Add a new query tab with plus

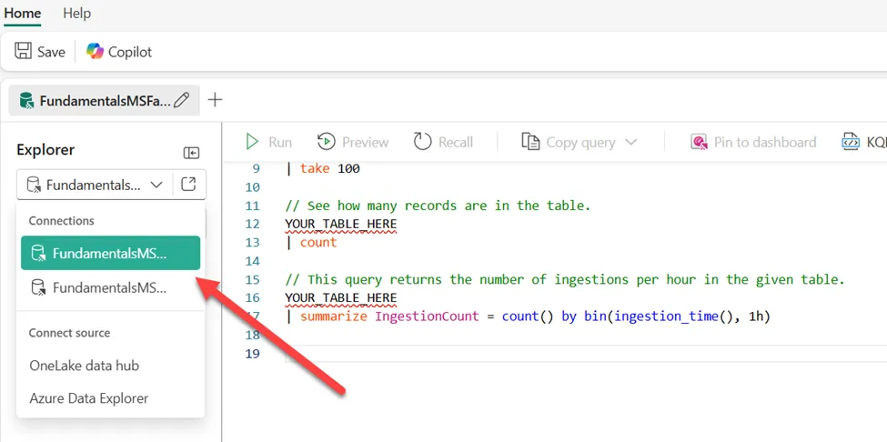click(215, 100)
